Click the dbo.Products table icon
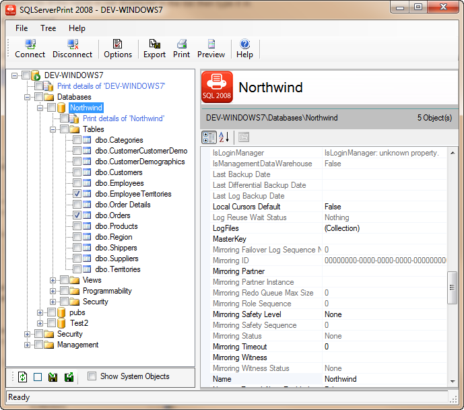This screenshot has width=464, height=410. point(87,226)
